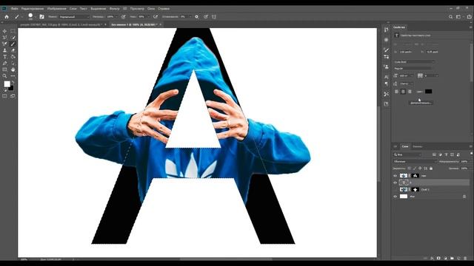Open layer blend mode dropdown

coord(415,162)
